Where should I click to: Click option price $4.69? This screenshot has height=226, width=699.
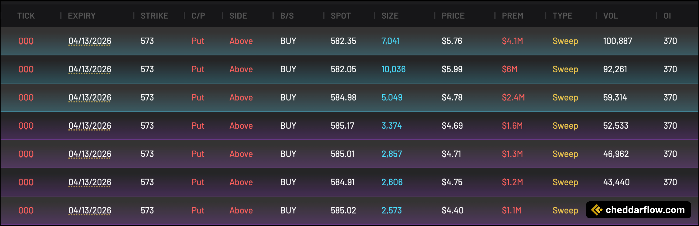coord(452,125)
